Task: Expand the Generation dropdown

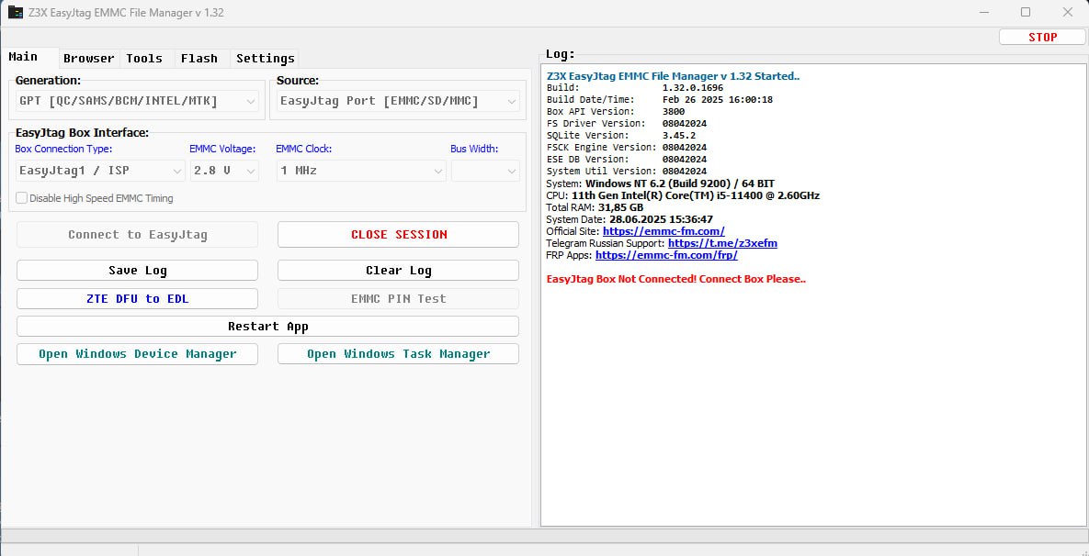Action: click(137, 101)
